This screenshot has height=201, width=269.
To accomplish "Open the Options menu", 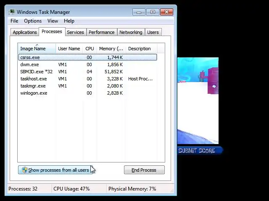I will tap(33, 21).
